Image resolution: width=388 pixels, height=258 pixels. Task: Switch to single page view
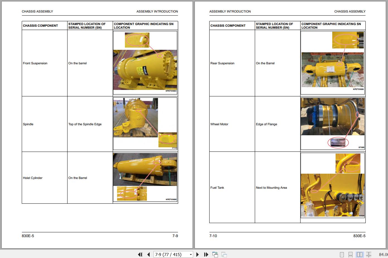coord(342,254)
